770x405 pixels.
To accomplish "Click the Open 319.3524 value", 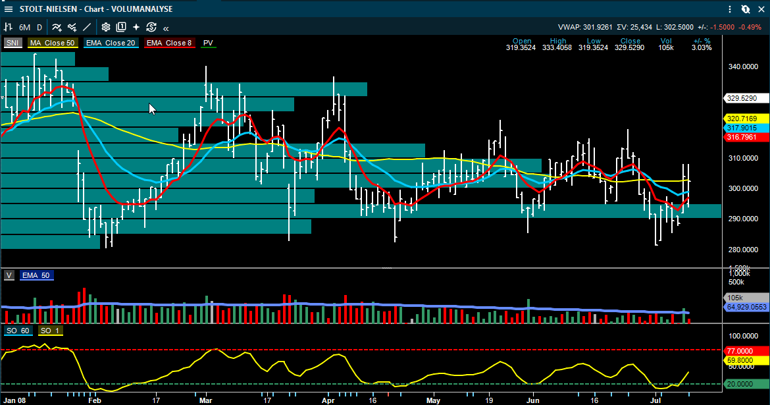I will pyautogui.click(x=521, y=47).
